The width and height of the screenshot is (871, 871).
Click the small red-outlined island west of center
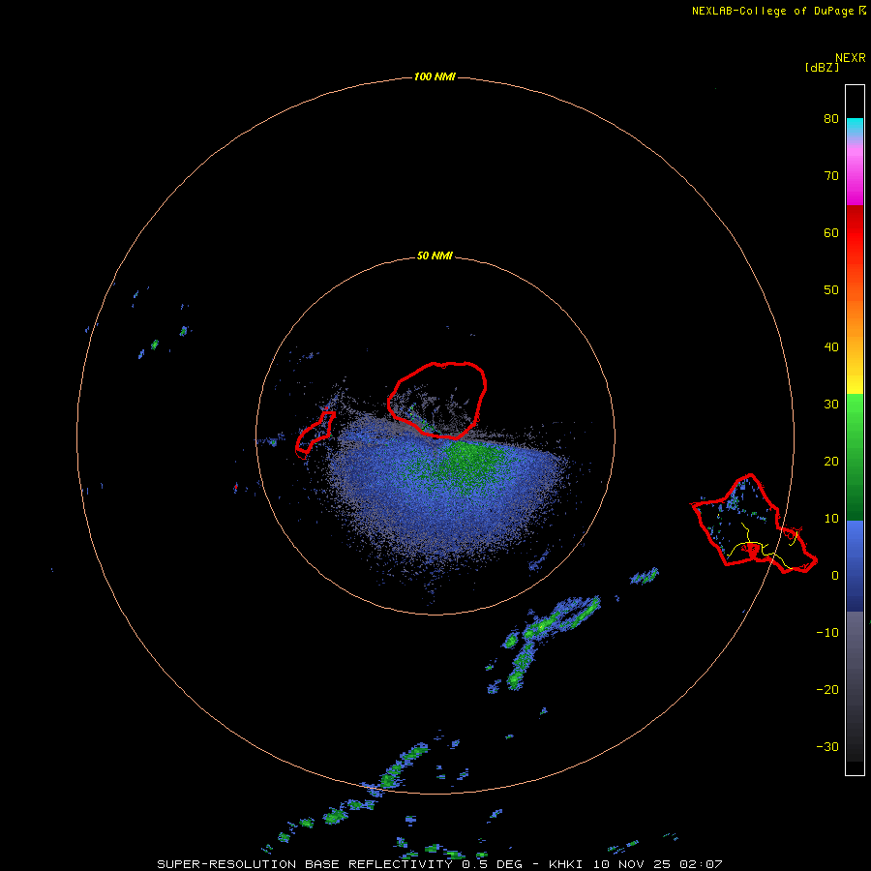pyautogui.click(x=315, y=433)
